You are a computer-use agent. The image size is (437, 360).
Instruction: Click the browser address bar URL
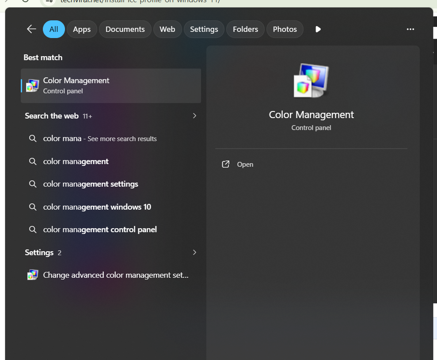pos(140,1)
